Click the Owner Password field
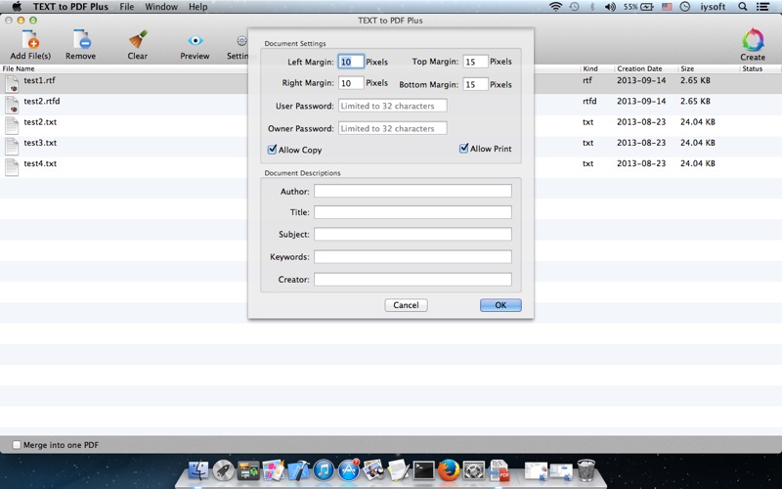The height and width of the screenshot is (489, 782). [393, 128]
